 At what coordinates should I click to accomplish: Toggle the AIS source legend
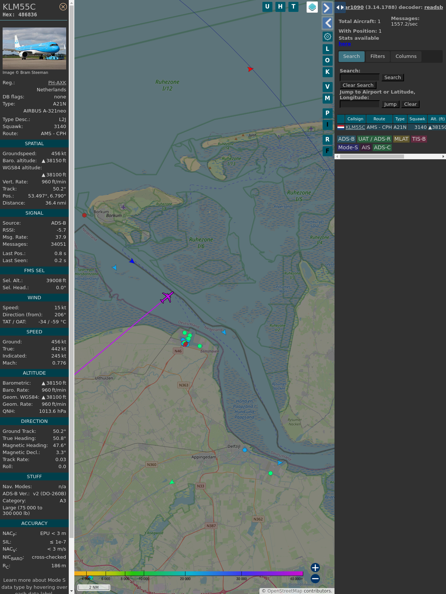366,147
